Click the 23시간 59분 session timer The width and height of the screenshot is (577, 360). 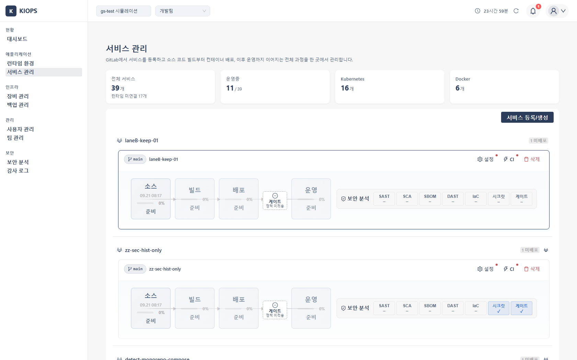coord(491,11)
